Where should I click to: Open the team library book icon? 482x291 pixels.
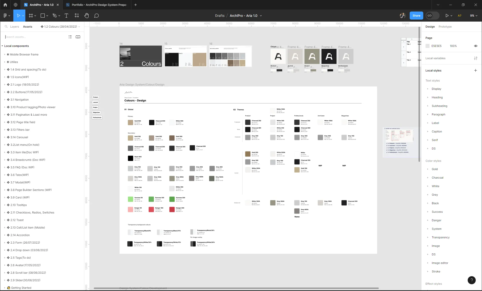coord(78,37)
